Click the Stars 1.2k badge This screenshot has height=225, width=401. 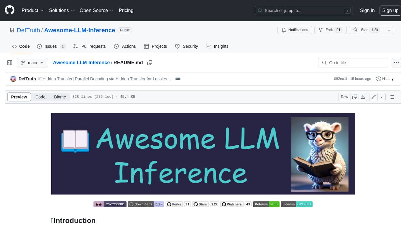click(x=206, y=204)
